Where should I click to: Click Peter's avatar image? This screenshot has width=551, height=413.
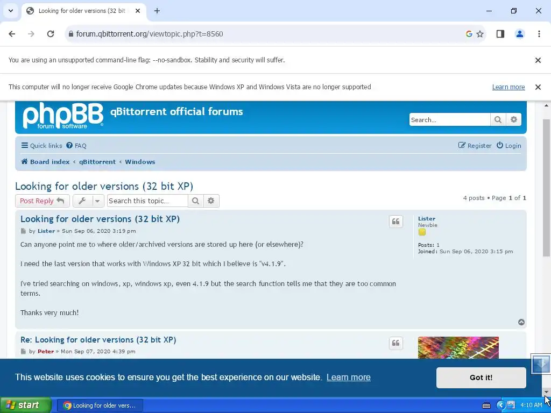click(458, 348)
